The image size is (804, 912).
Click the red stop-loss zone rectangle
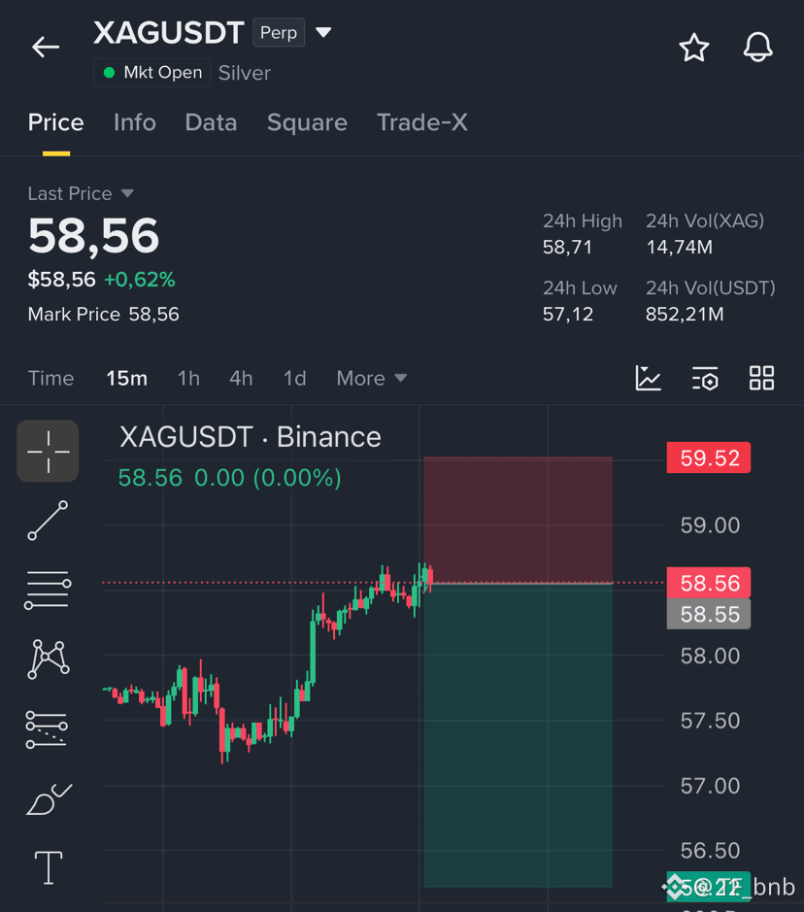click(518, 520)
